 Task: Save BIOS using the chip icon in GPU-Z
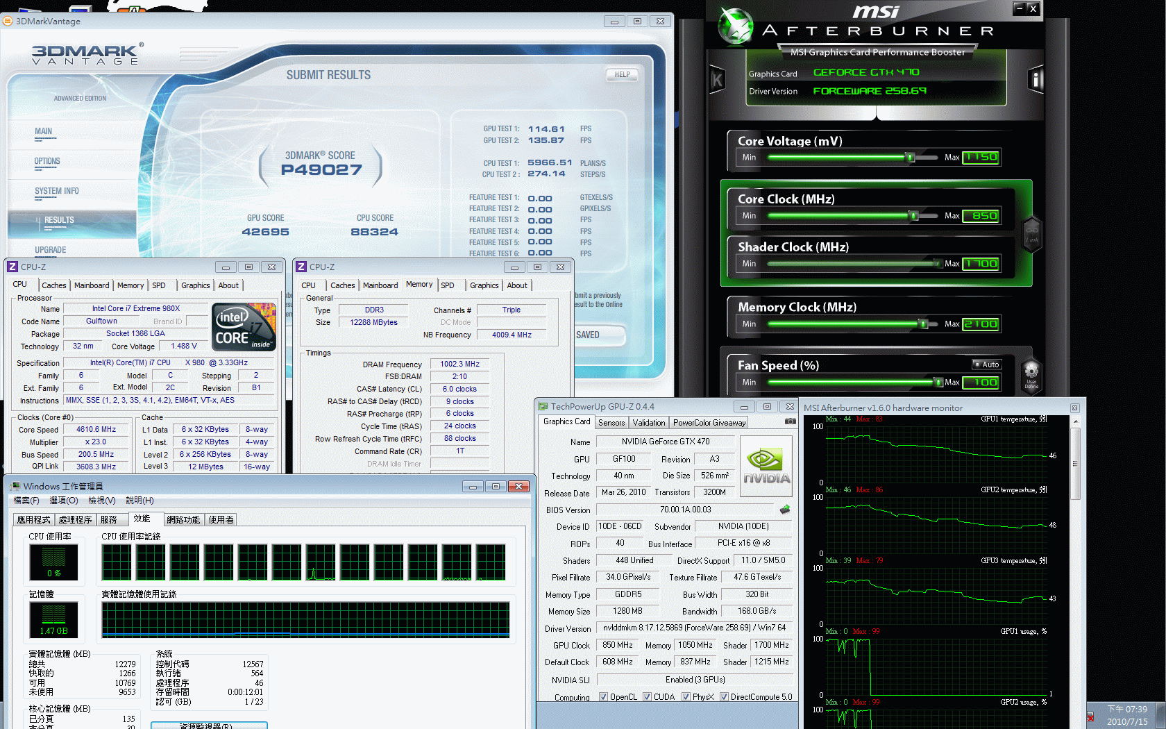[785, 510]
